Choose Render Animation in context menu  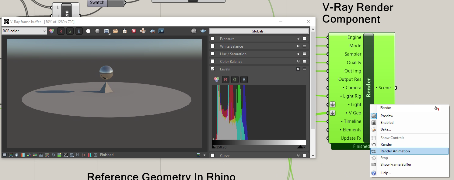(x=409, y=151)
